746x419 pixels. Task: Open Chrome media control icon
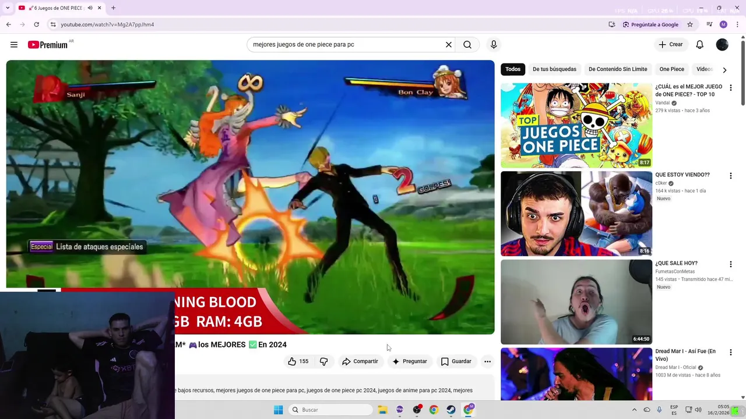pos(709,24)
